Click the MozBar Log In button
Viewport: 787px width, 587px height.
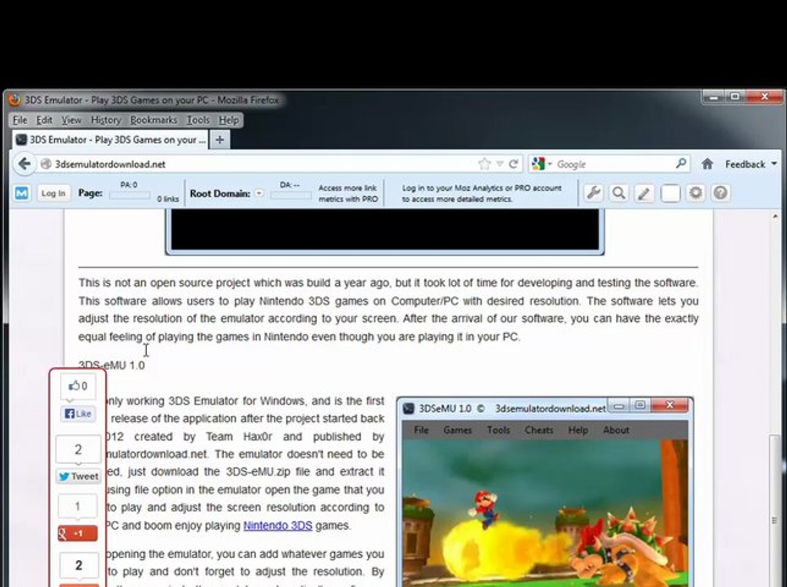(53, 193)
